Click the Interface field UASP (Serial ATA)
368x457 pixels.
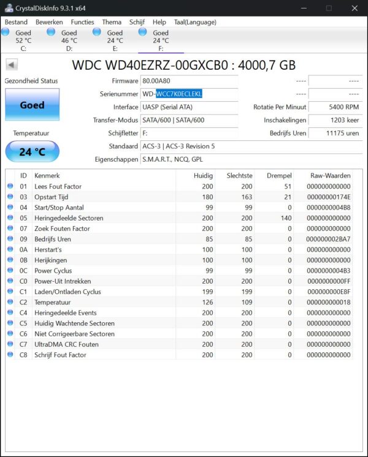[189, 107]
